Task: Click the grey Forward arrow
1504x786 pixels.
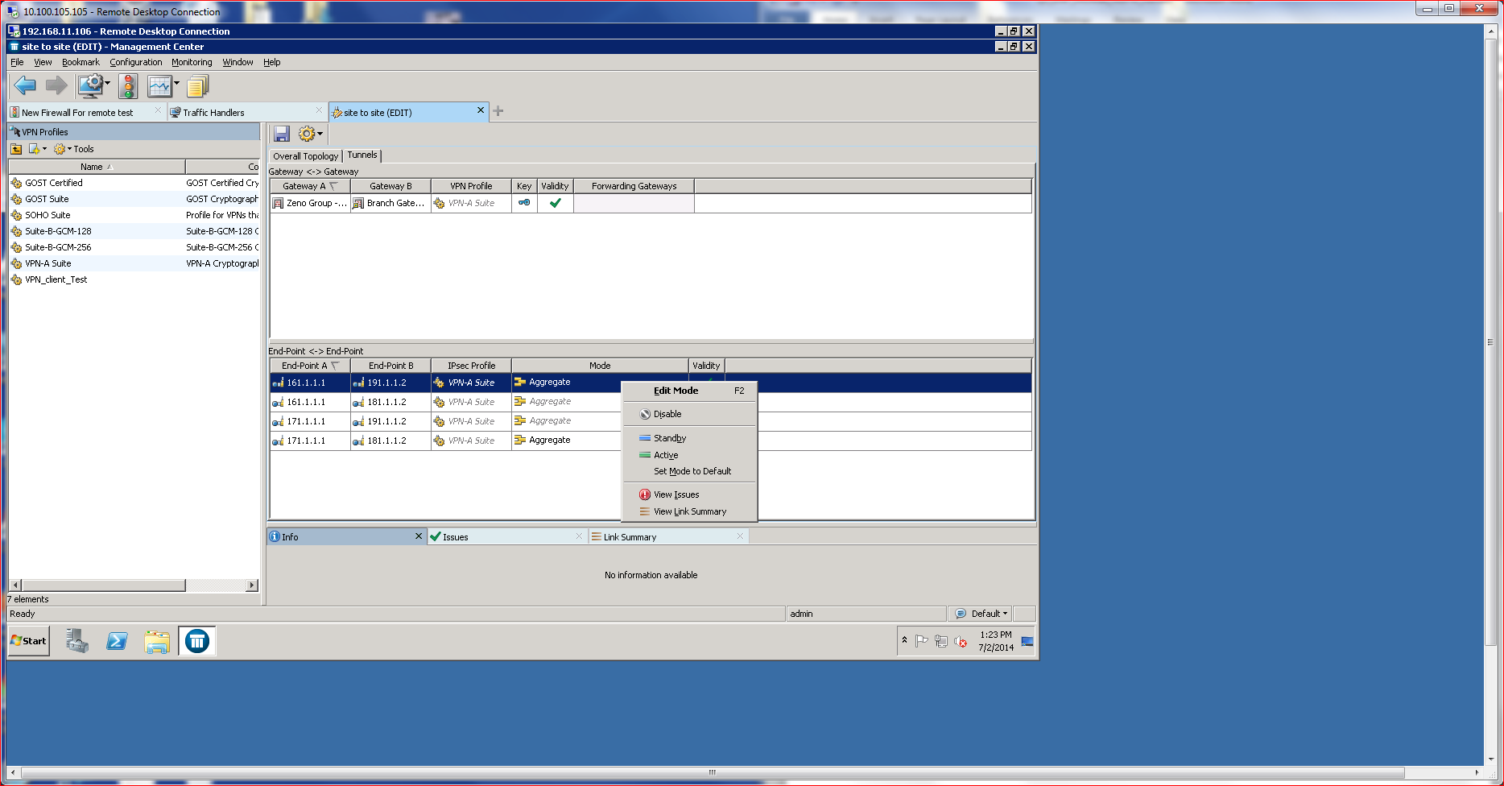Action: coord(56,85)
